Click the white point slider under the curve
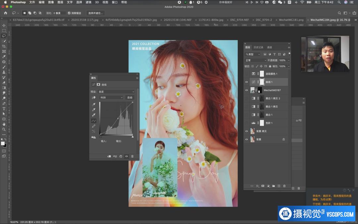Image resolution: width=358 pixels, height=224 pixels. pos(133,137)
